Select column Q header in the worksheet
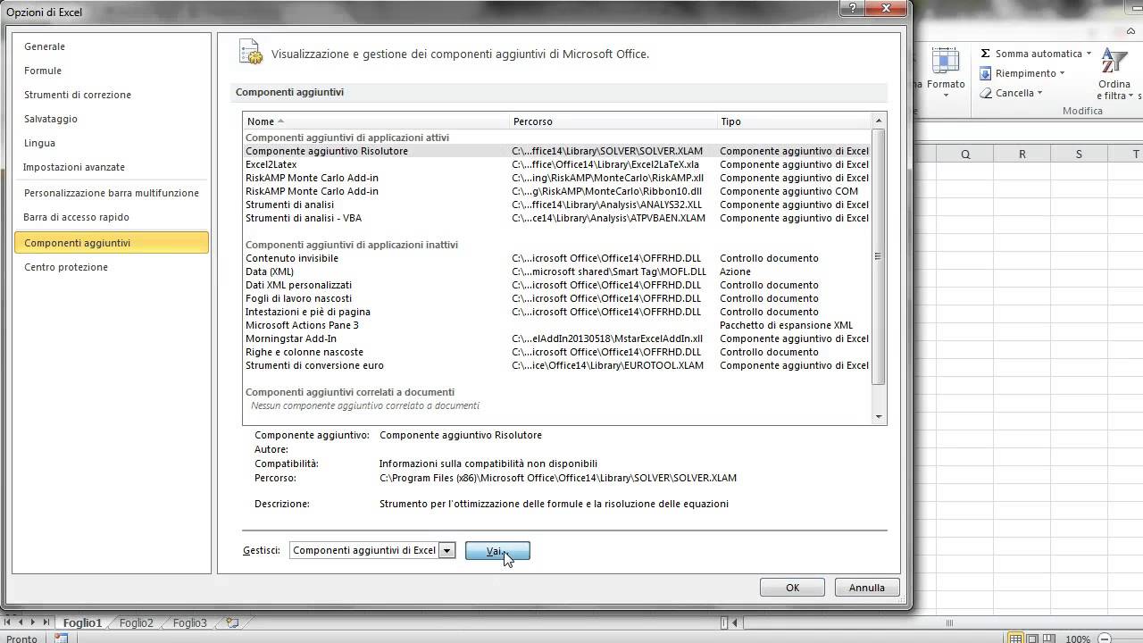 (x=965, y=154)
